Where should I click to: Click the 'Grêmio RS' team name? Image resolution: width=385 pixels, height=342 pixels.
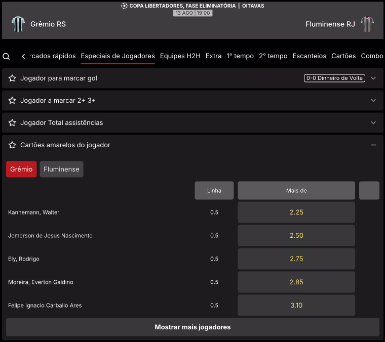[x=48, y=24]
